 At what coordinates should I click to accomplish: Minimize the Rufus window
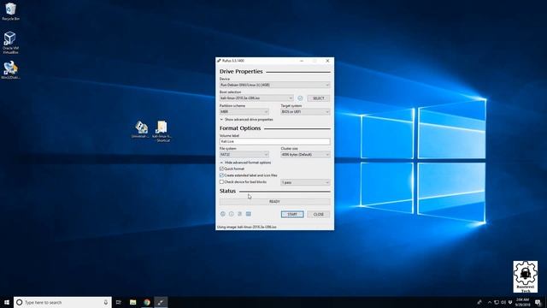[x=302, y=61]
